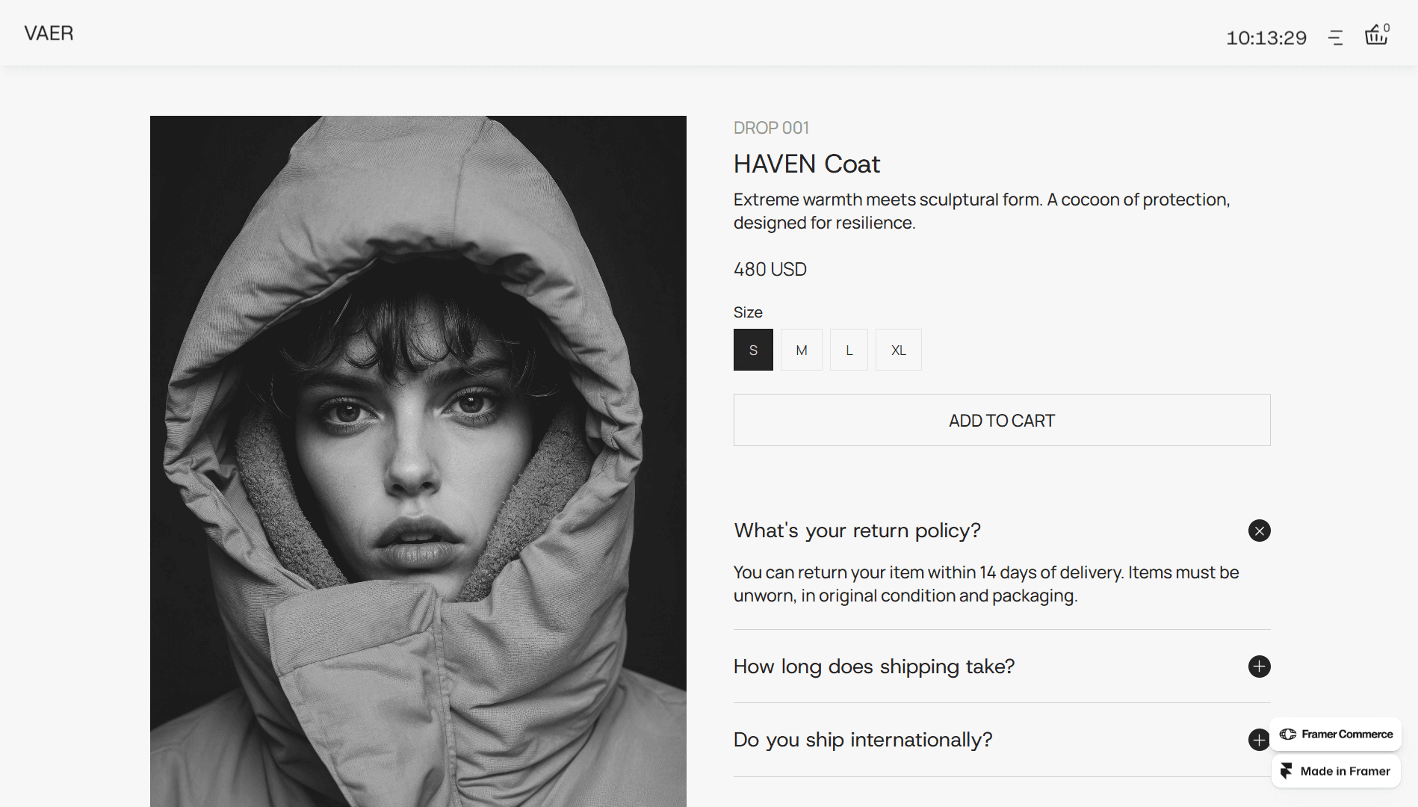Viewport: 1418px width, 807px height.
Task: Click the plus icon next to international shipping
Action: [1259, 740]
